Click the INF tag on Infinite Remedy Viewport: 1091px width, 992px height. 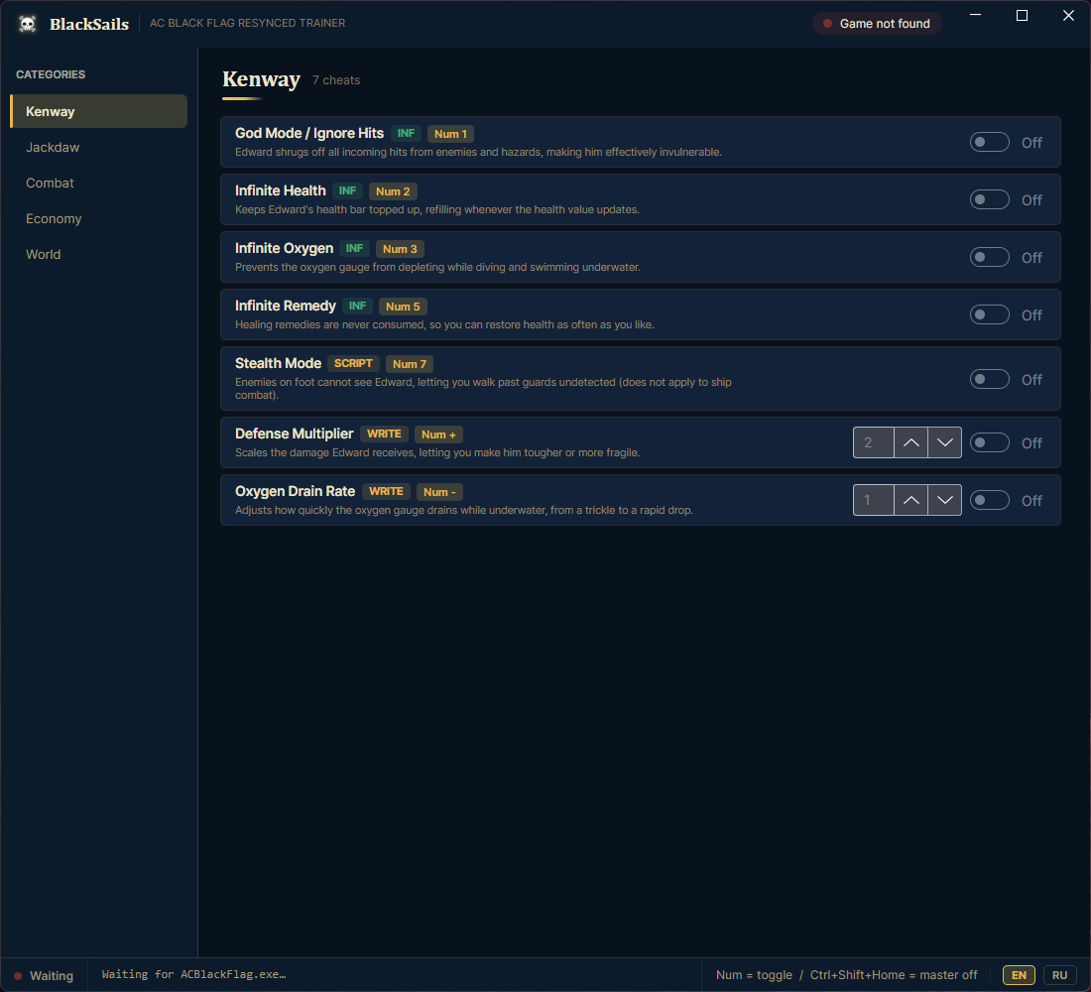(357, 306)
